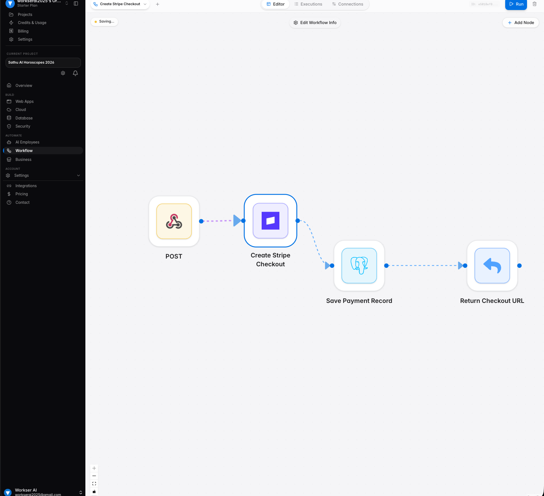Open Billing in the sidebar

[23, 31]
